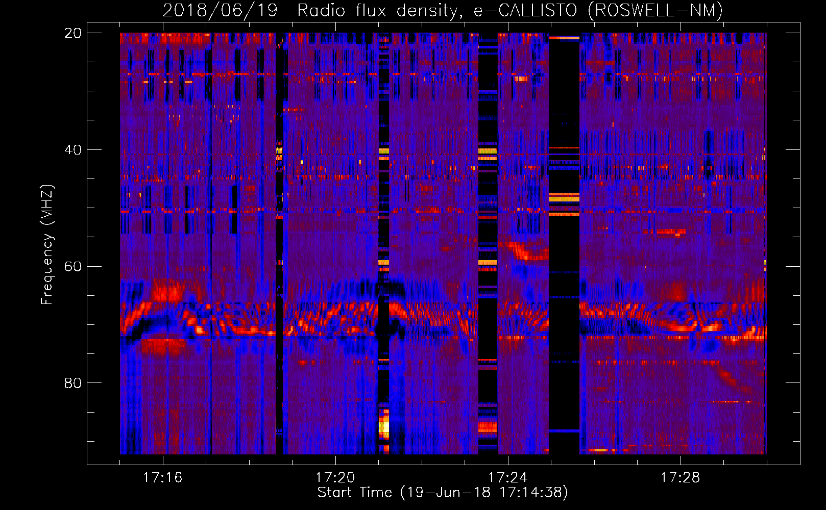Viewport: 826px width, 510px height.
Task: Click the 'Start Time (19-Jun-18 17:14:38)' label
Action: coord(443,493)
